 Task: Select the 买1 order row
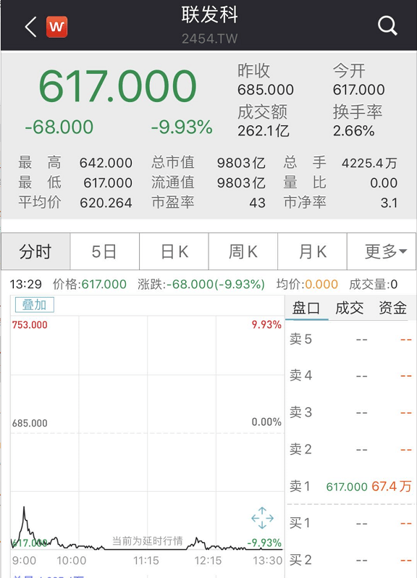350,523
